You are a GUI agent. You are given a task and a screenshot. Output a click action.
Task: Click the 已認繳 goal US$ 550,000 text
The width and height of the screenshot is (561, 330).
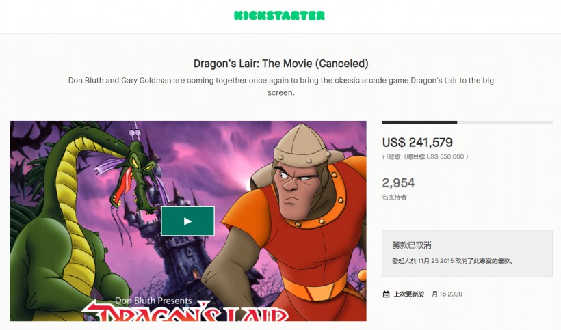coord(426,156)
